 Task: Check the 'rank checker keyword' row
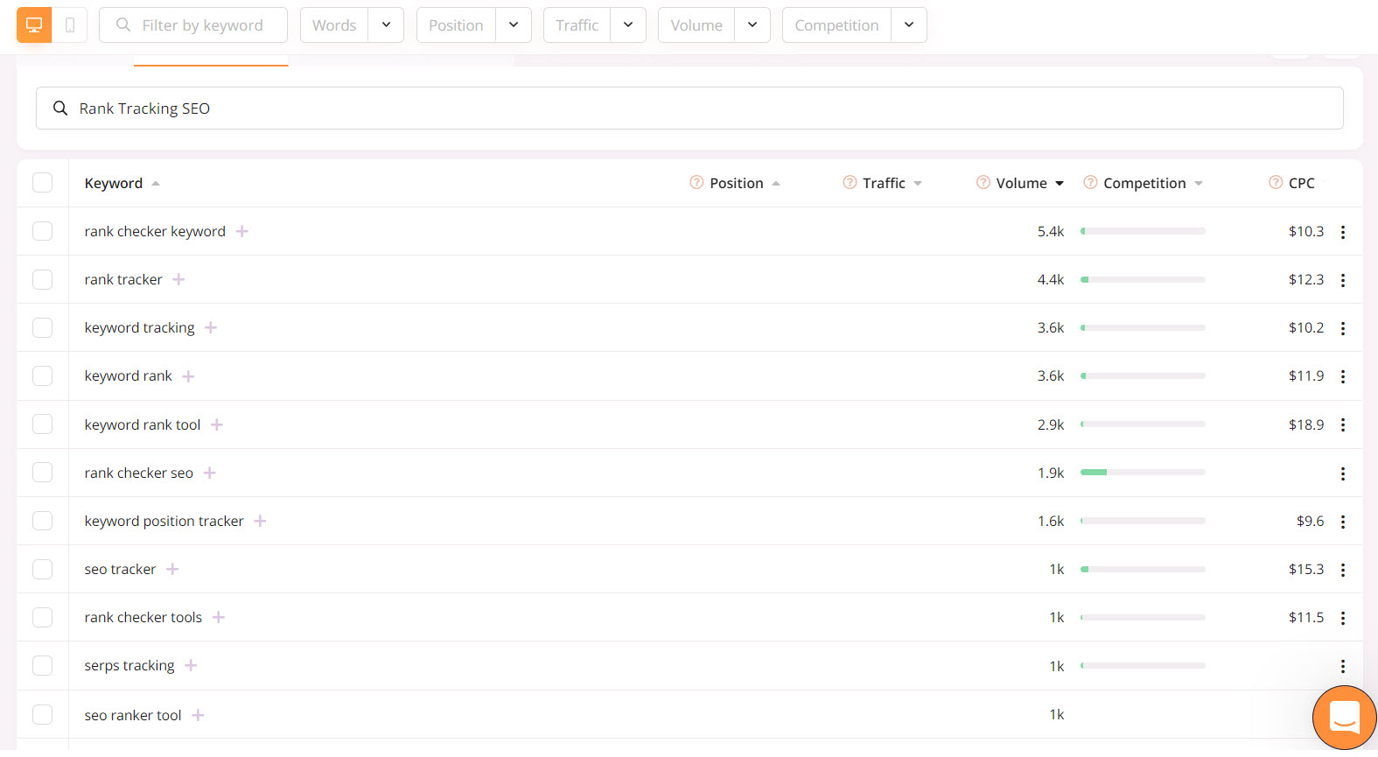[42, 231]
